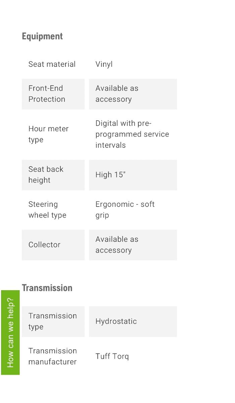Viewport: 235px width, 403px height.
Task: Click the 'Transmission type' label cell
Action: 53,321
